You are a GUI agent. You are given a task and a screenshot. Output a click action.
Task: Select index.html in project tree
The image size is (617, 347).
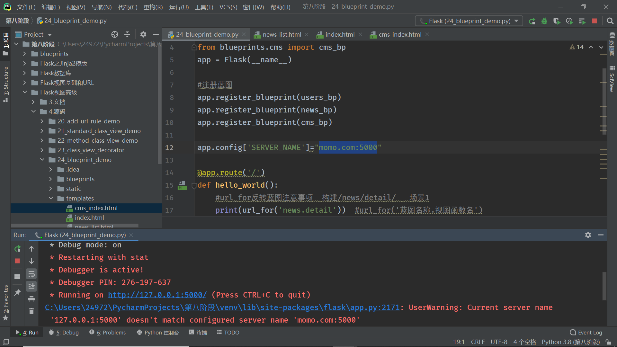point(89,218)
